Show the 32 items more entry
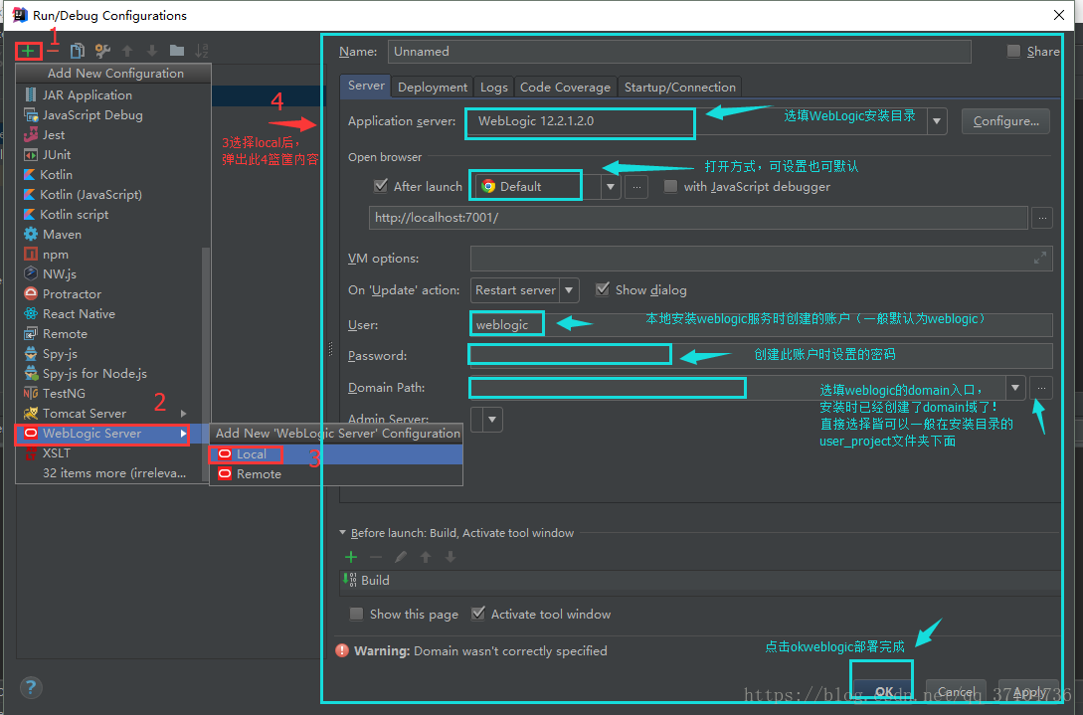 pos(113,473)
